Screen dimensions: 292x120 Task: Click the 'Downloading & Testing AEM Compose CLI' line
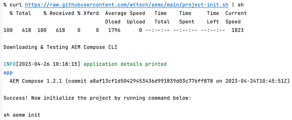coord(54,47)
